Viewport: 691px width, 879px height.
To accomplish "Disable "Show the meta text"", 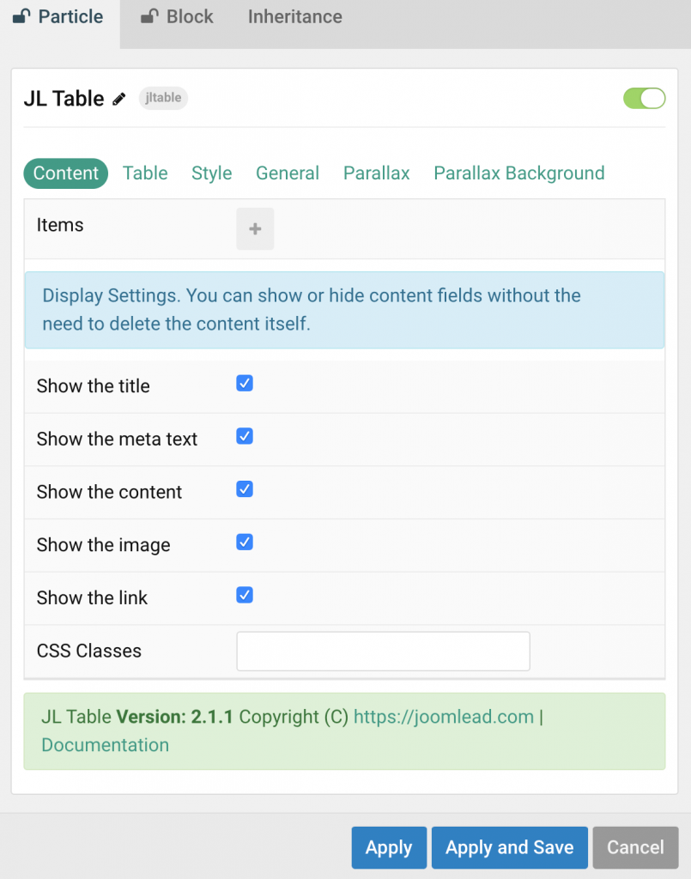I will (244, 436).
